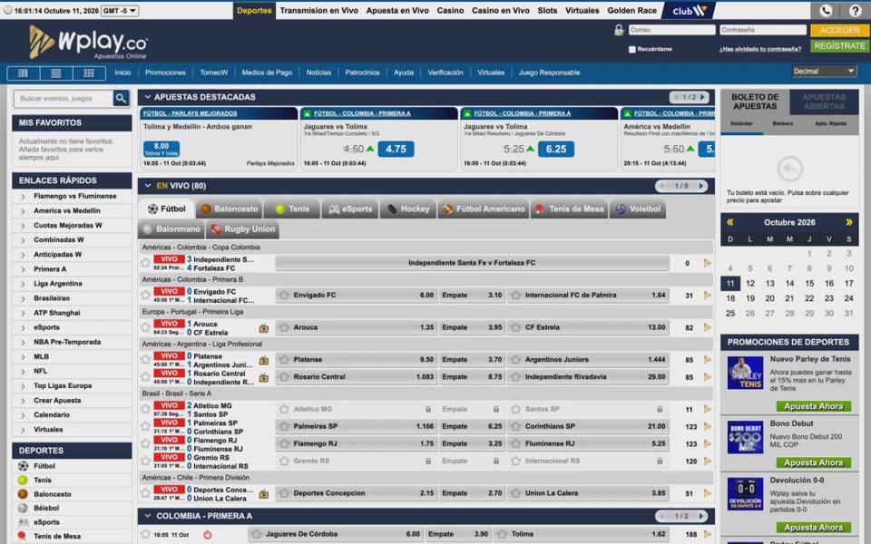Image resolution: width=871 pixels, height=544 pixels.
Task: Favorite the Arouca vs CF Estrela star
Action: point(145,327)
